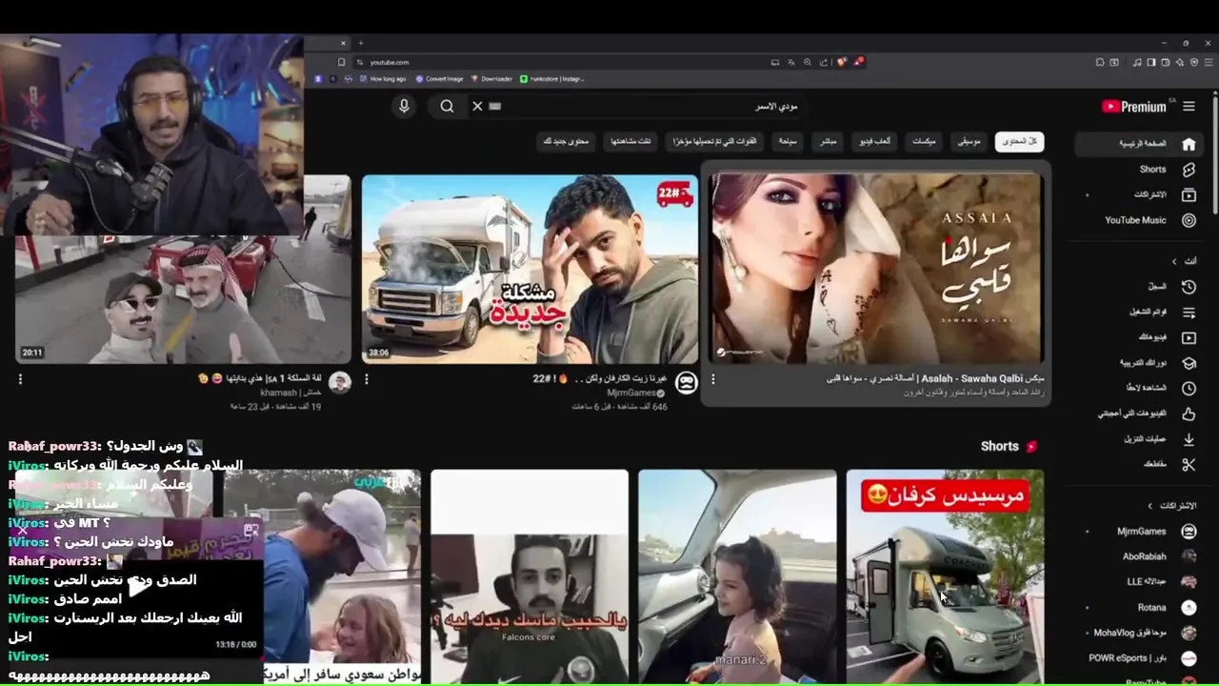1219x686 pixels.
Task: Open the Falcons core Short
Action: (x=530, y=577)
